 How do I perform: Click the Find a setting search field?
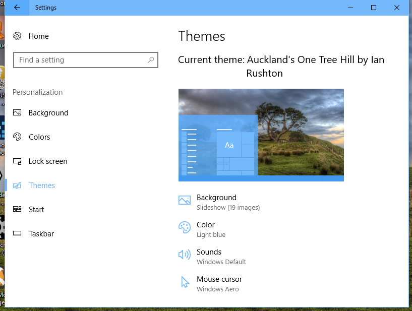click(81, 60)
